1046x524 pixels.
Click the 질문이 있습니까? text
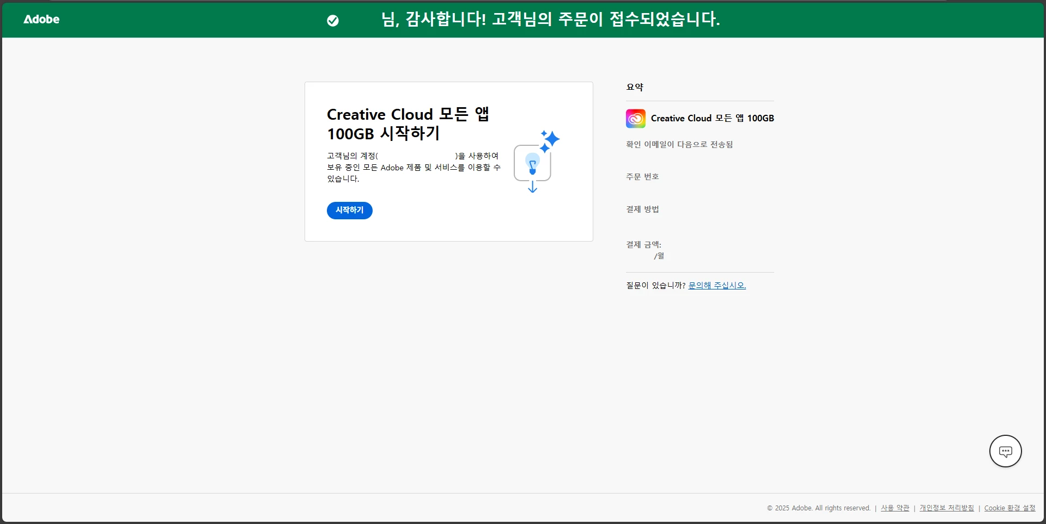pos(656,286)
